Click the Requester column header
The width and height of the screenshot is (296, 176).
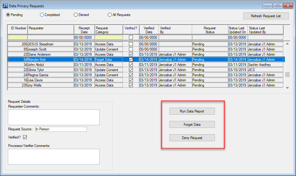[51, 28]
